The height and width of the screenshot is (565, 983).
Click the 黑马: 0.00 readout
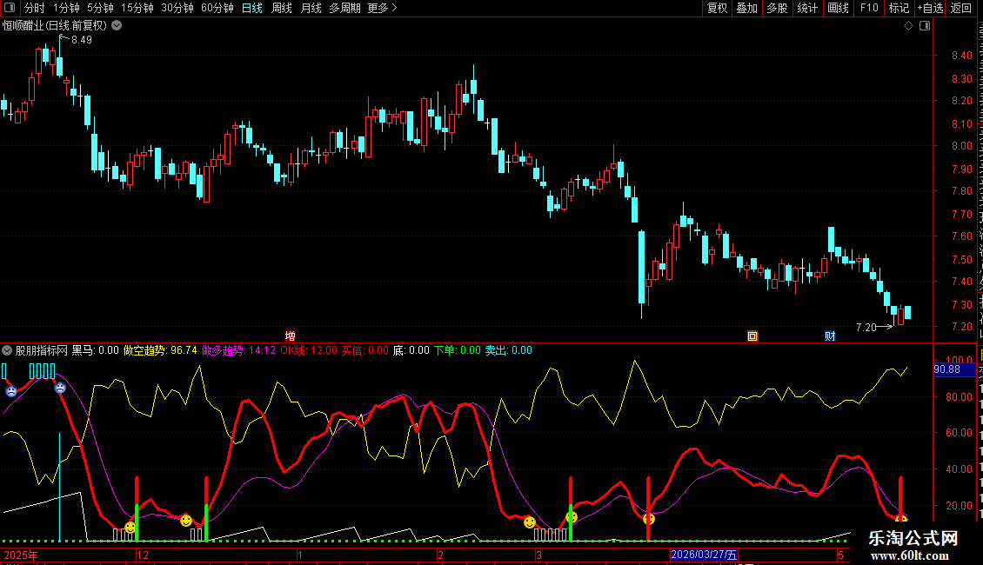tap(96, 350)
